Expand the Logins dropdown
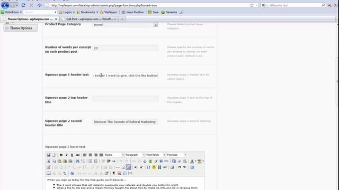Screen dimensions: 339x190 click(67, 12)
